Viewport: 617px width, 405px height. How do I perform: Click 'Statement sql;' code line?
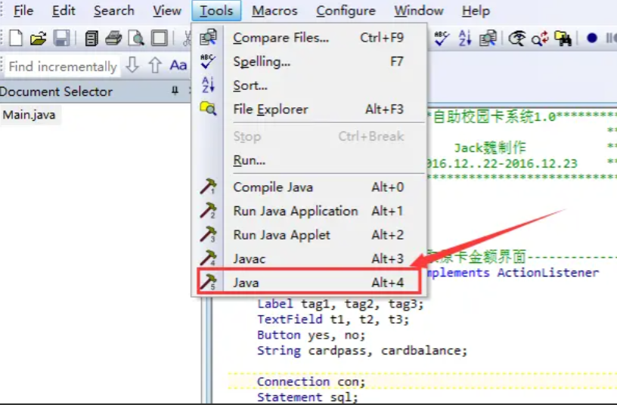307,397
